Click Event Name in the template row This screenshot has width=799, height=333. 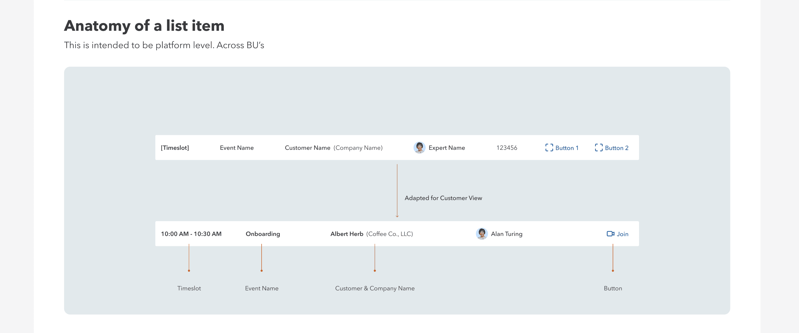click(x=237, y=148)
